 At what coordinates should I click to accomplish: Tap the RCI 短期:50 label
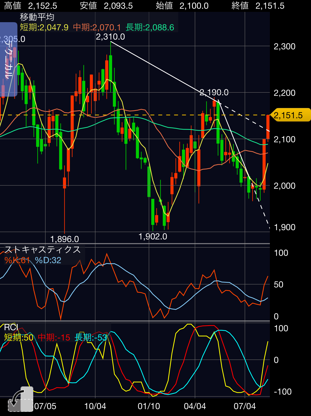[x=19, y=337]
